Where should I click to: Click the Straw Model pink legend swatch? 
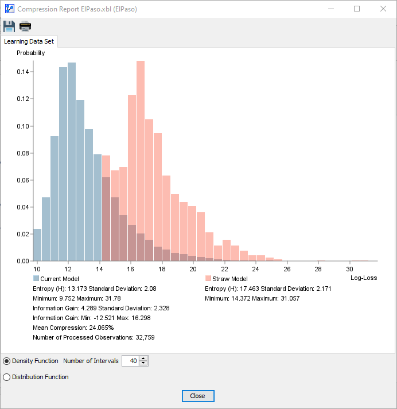pos(208,278)
